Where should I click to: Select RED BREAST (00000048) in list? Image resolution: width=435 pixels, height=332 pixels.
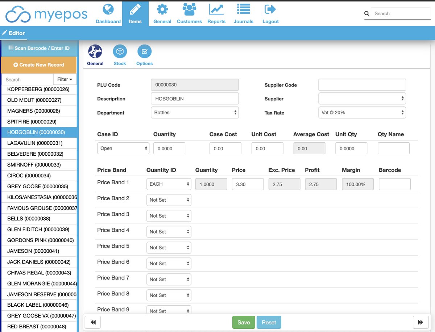pos(39,327)
